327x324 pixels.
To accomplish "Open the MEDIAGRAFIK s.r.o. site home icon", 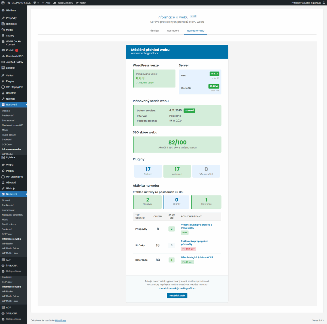I will 9,3.
